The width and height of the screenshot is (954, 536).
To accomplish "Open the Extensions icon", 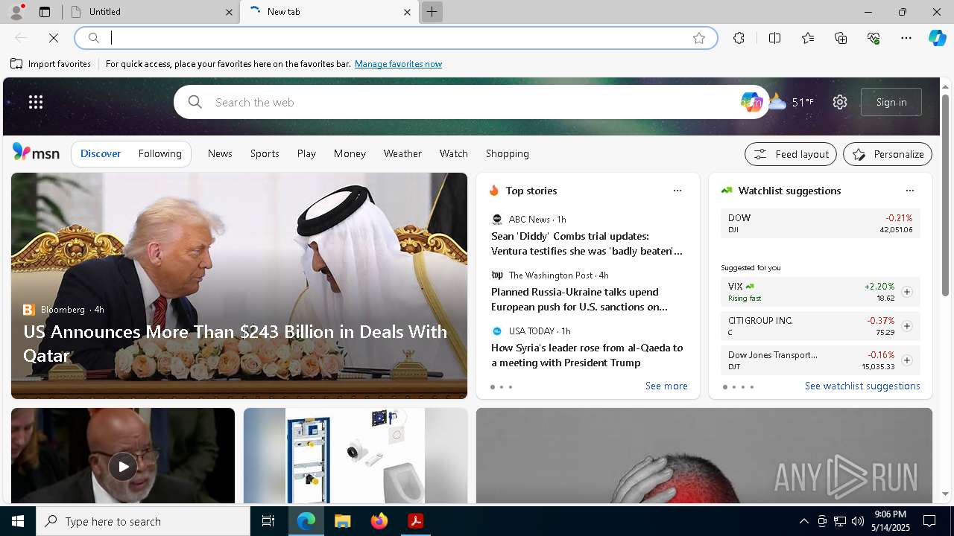I will (x=739, y=38).
